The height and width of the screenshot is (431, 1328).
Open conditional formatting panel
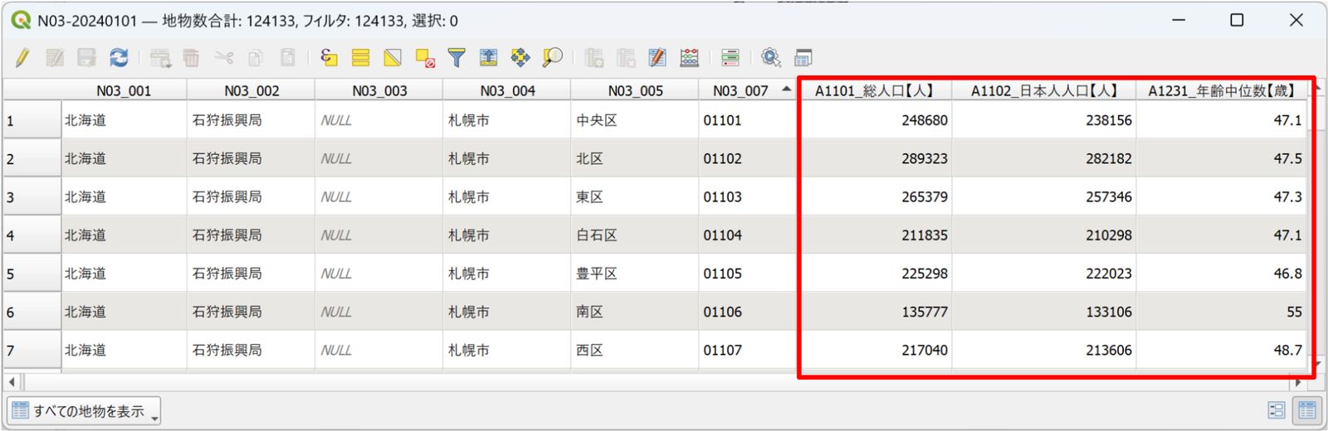[x=730, y=57]
